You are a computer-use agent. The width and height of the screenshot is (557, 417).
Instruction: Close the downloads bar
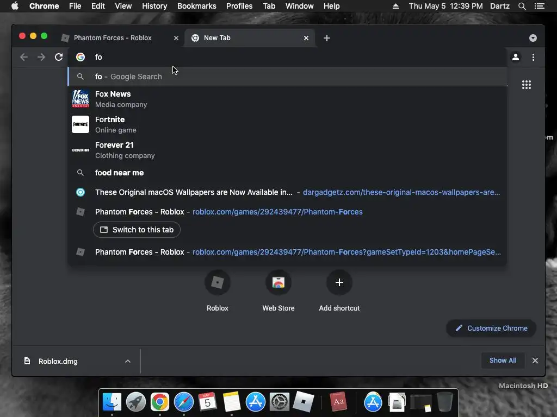coord(535,361)
